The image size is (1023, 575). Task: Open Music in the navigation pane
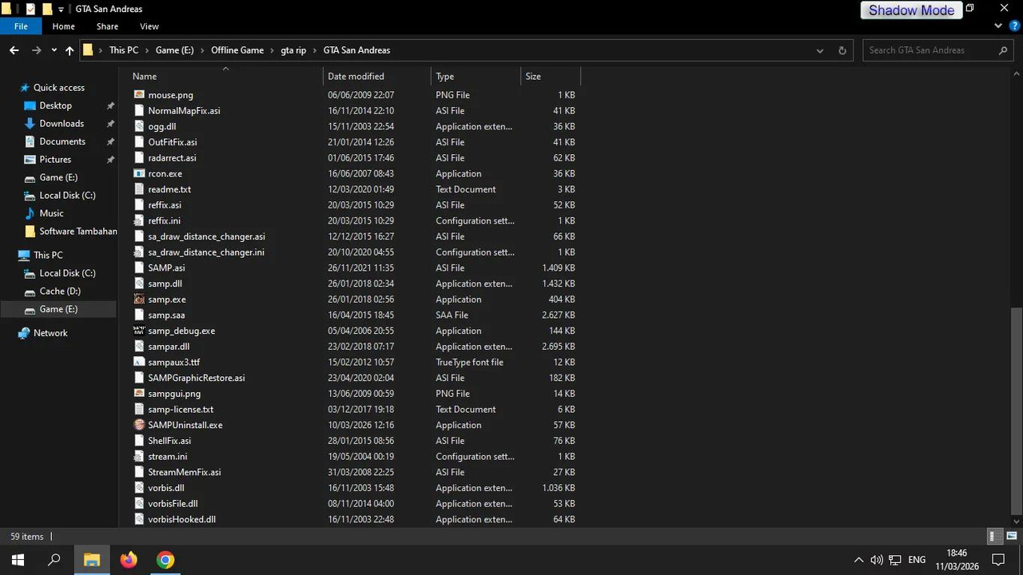point(51,213)
